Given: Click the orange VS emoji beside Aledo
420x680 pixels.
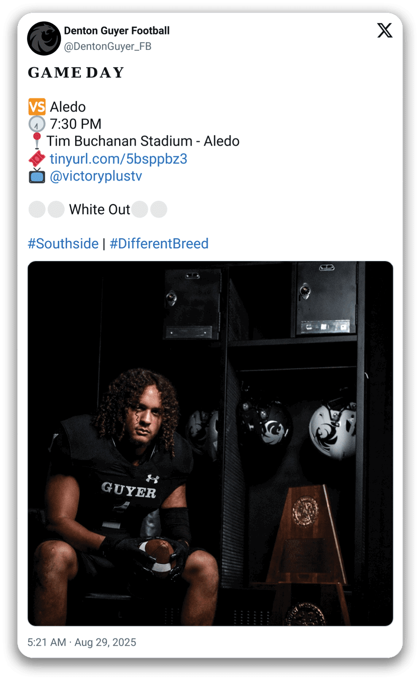Looking at the screenshot, I should click(x=37, y=107).
